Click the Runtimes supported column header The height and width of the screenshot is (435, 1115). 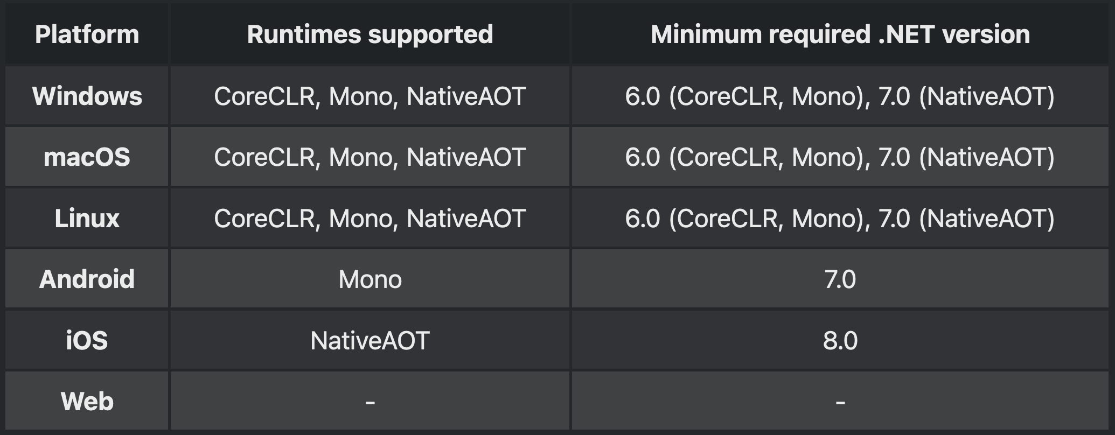click(370, 34)
